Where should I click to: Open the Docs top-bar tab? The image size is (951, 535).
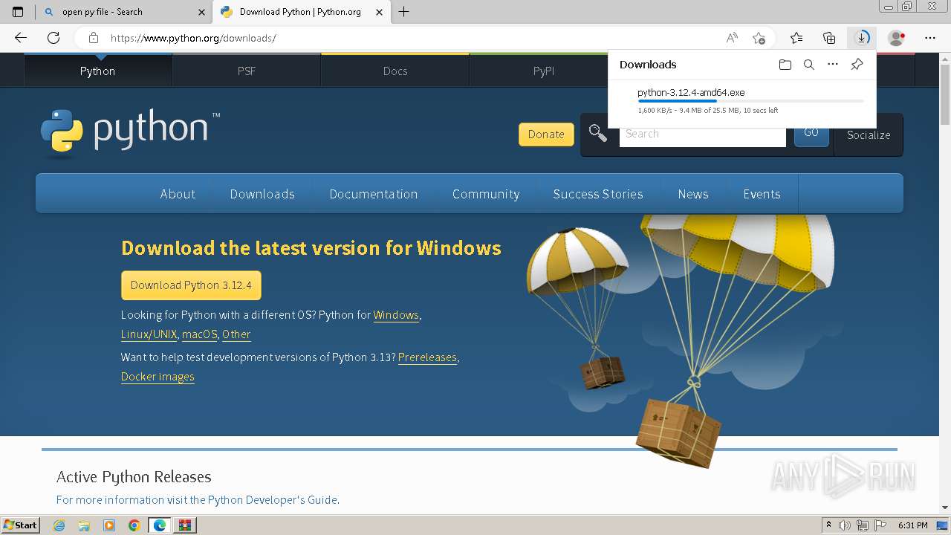(395, 71)
